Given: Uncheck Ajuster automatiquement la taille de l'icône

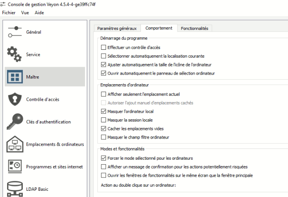Looking at the screenshot, I should point(103,65).
